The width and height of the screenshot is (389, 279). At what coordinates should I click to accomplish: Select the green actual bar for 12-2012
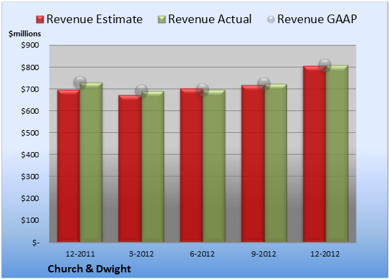pos(337,153)
